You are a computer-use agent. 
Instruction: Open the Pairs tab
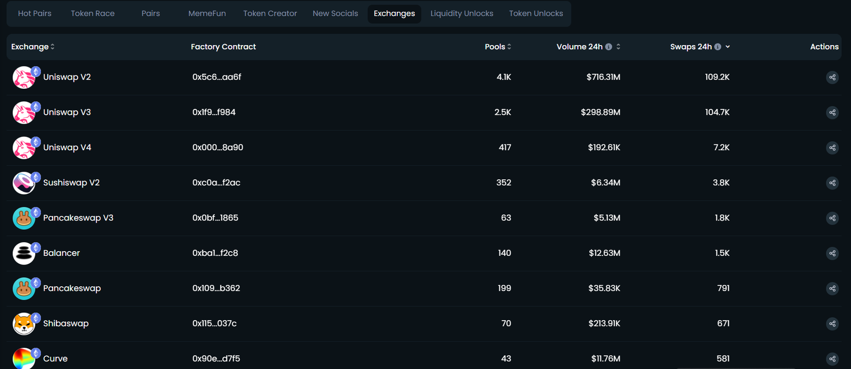[151, 14]
